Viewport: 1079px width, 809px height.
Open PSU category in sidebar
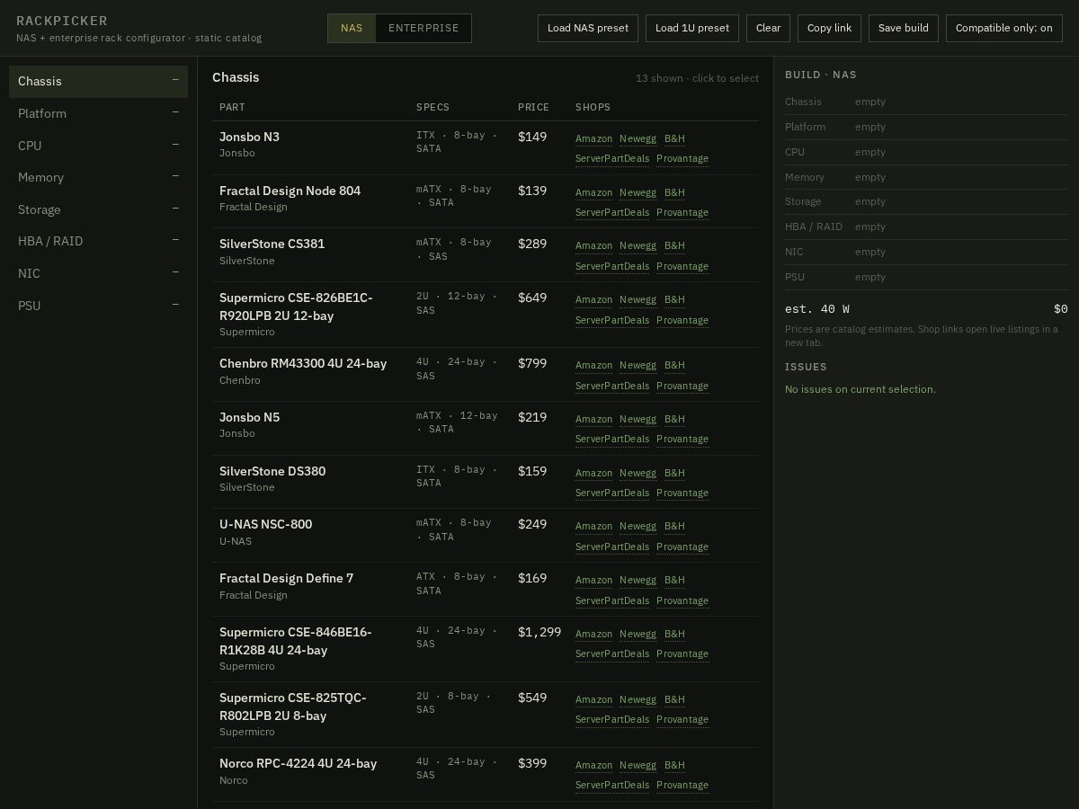pos(98,306)
